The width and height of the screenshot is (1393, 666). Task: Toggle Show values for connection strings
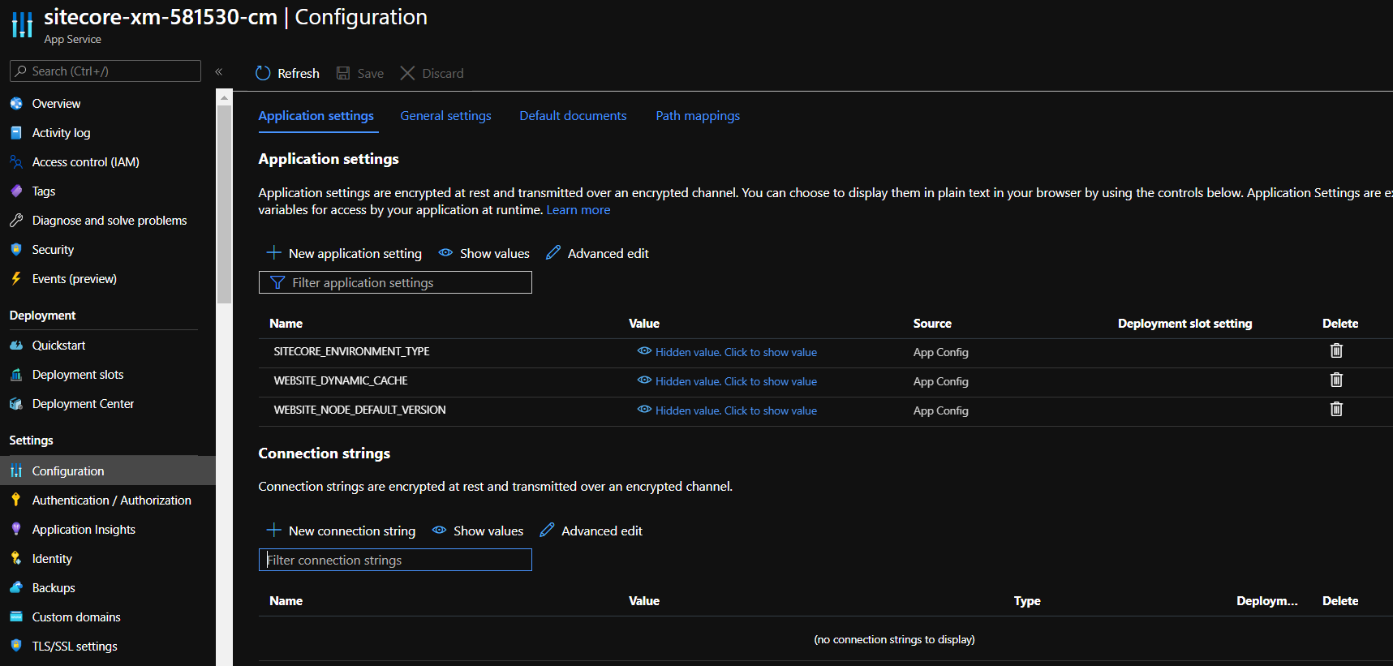point(478,531)
